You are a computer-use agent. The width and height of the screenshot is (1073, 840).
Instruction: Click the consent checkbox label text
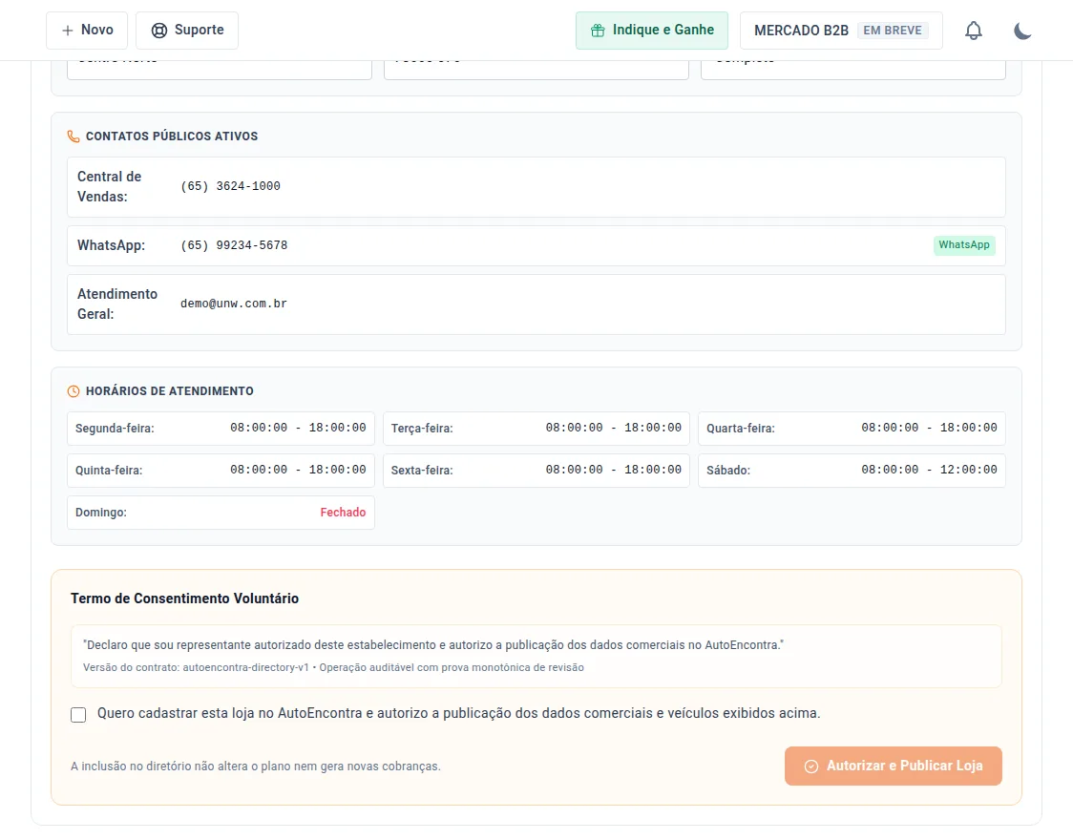(458, 713)
